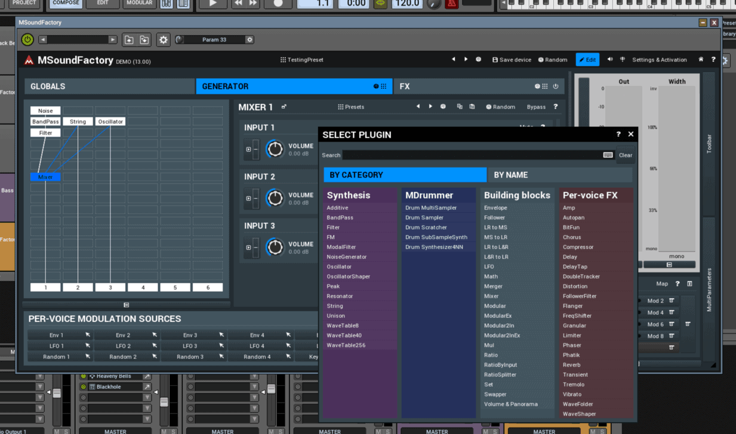Click the Mixer 1 copy icon
The height and width of the screenshot is (434, 736).
tap(460, 107)
